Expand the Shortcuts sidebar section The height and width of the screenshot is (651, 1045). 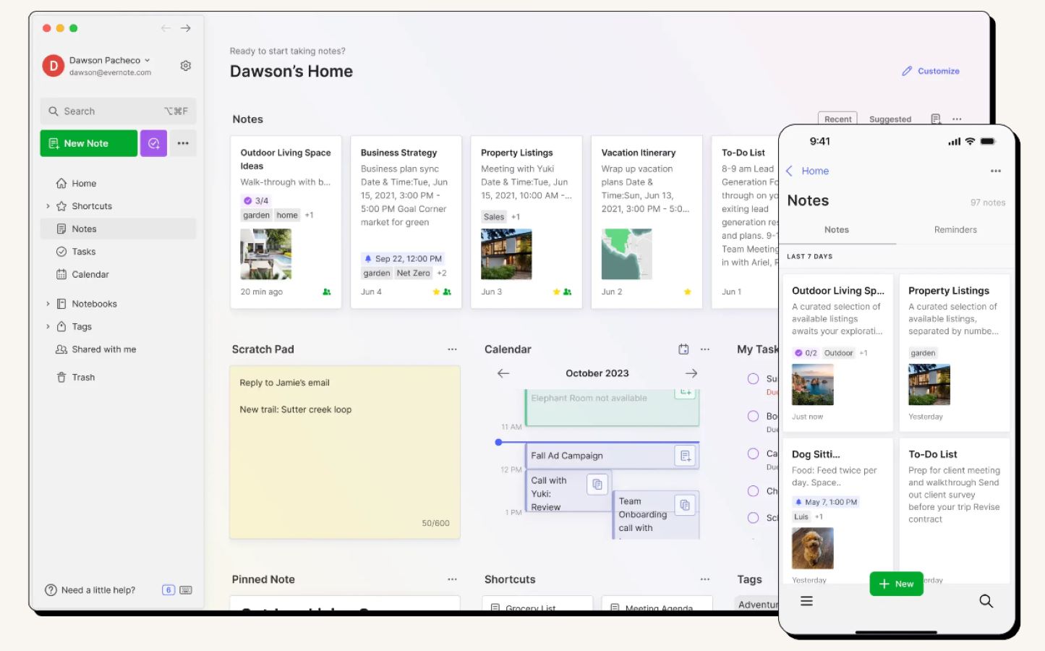pos(48,206)
